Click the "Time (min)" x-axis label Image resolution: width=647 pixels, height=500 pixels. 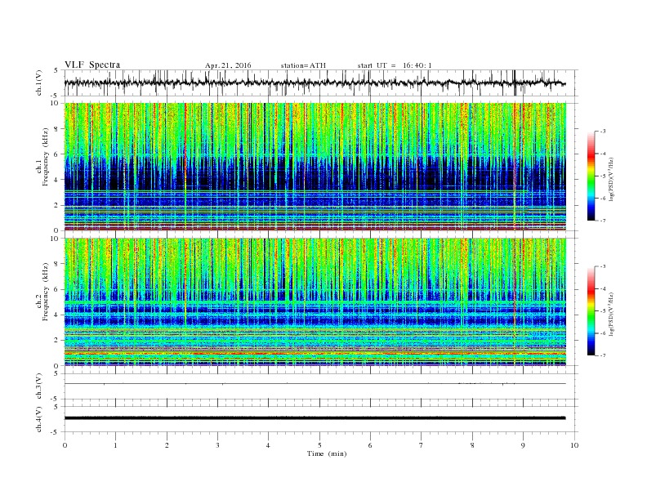327,453
